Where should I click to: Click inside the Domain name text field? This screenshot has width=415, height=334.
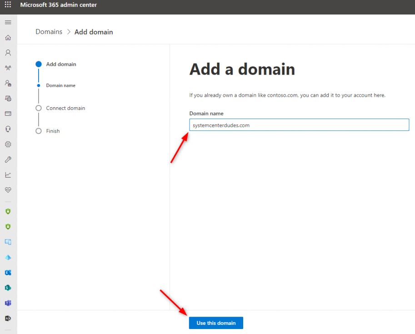[299, 125]
